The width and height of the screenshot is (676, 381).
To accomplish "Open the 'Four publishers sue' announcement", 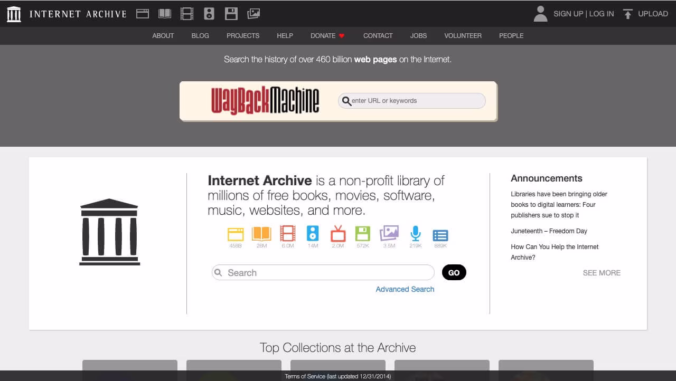I will coord(559,205).
